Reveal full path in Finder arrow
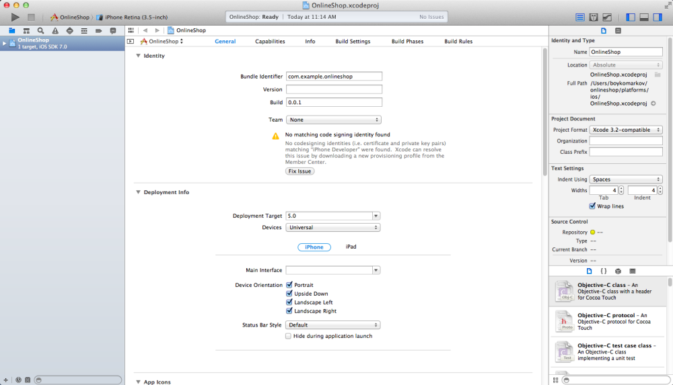673x385 pixels. [x=653, y=103]
